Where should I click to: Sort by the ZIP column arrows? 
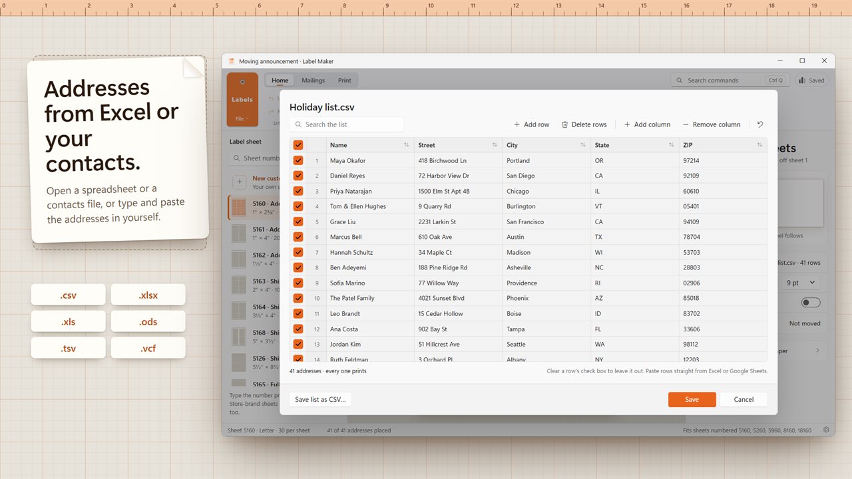pos(759,145)
